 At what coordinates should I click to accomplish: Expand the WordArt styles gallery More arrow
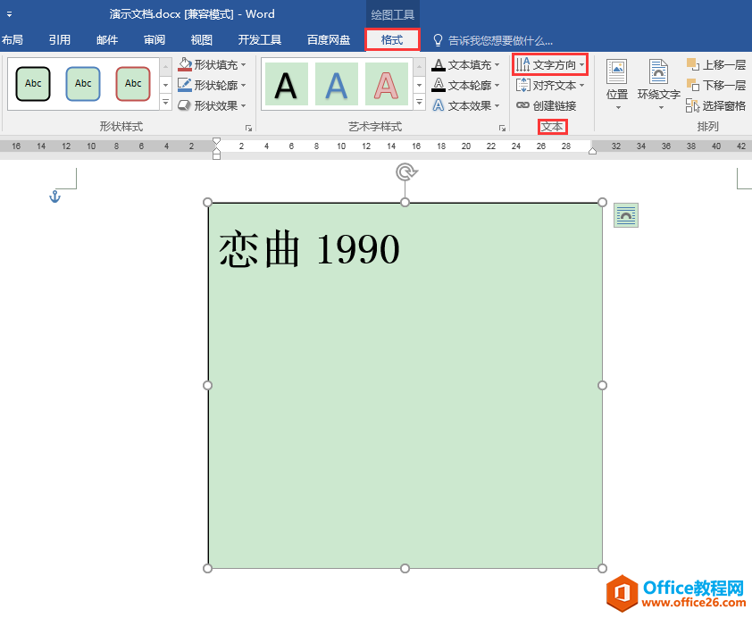tap(419, 102)
